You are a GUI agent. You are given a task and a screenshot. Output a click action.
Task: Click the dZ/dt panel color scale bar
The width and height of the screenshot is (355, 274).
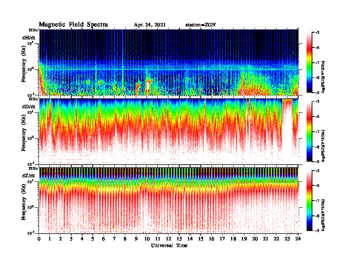[x=309, y=201]
